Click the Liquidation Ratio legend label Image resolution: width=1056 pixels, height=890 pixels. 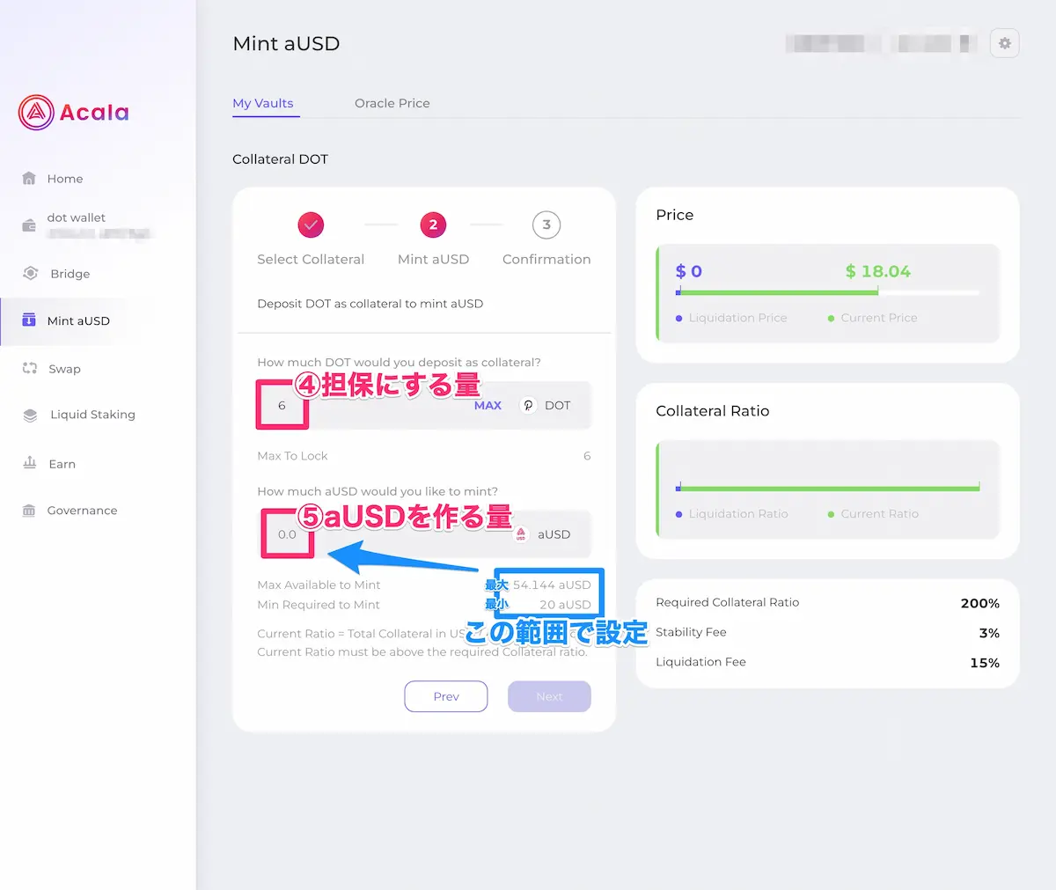738,514
